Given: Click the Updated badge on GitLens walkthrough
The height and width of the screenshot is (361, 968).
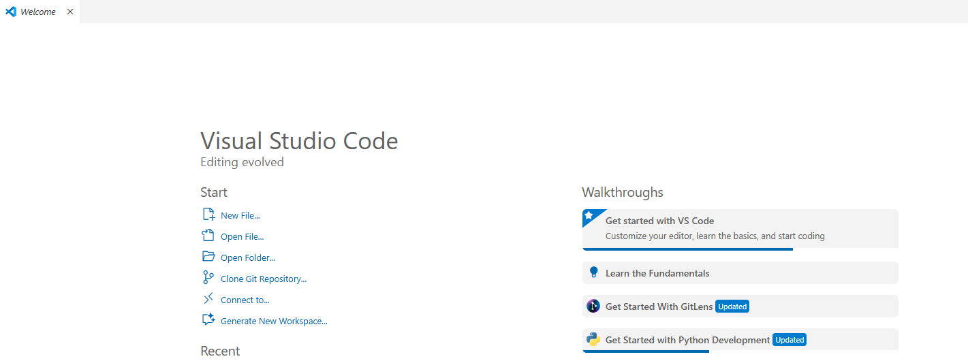Looking at the screenshot, I should 732,307.
